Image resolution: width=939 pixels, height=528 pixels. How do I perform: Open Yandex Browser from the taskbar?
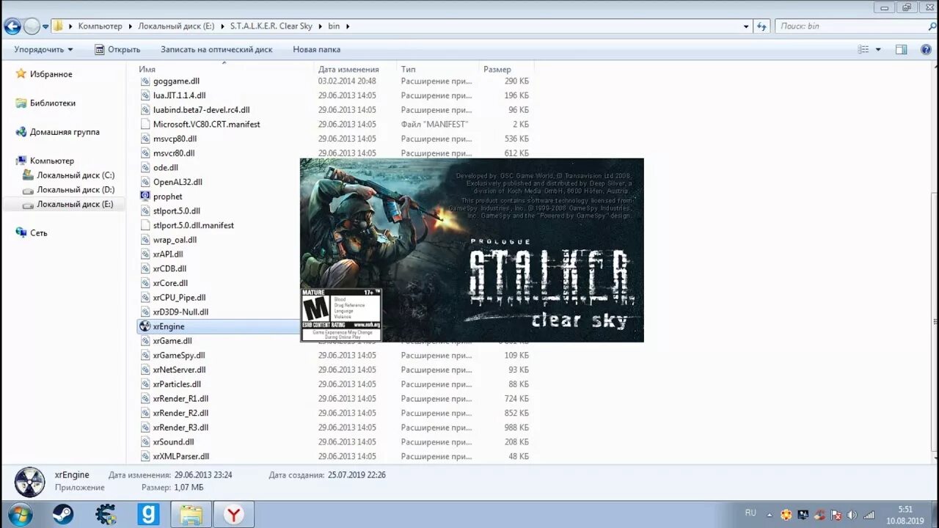(x=234, y=514)
